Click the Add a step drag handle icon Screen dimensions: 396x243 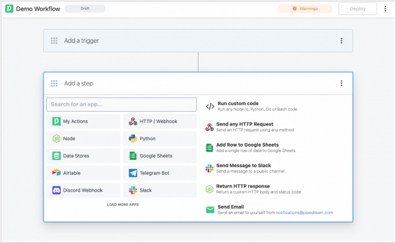pos(54,83)
